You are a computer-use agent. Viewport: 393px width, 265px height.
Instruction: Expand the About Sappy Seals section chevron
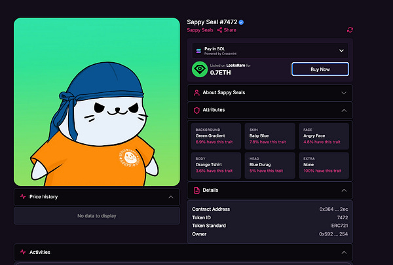point(344,93)
